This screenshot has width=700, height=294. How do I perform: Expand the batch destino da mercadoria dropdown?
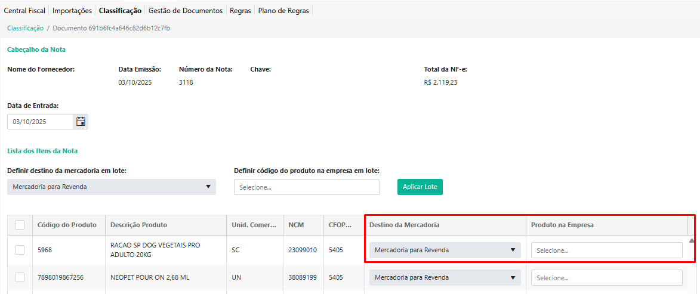coord(112,187)
